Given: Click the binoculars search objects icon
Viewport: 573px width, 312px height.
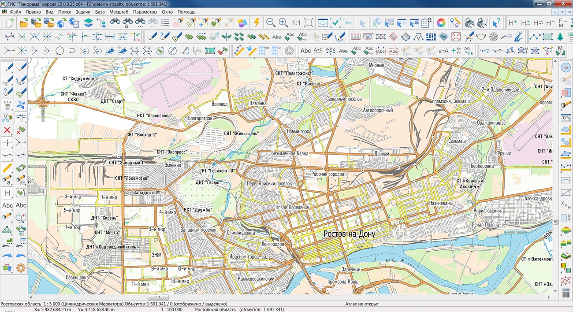Looking at the screenshot, I should (x=115, y=22).
